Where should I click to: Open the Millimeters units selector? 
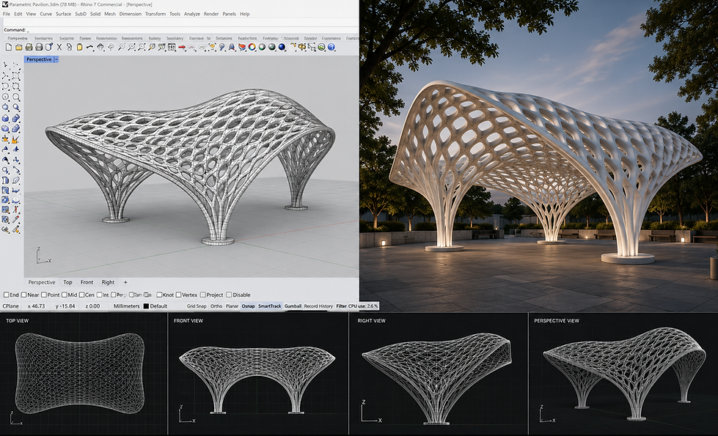pos(126,306)
